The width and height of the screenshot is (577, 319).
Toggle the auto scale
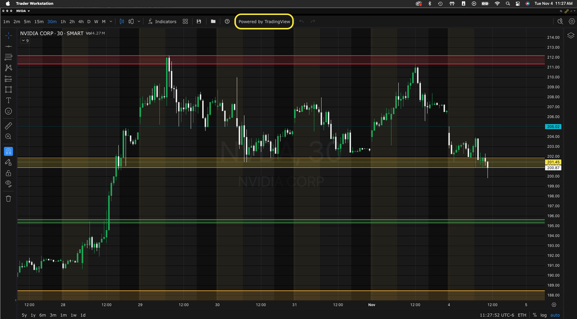point(555,315)
